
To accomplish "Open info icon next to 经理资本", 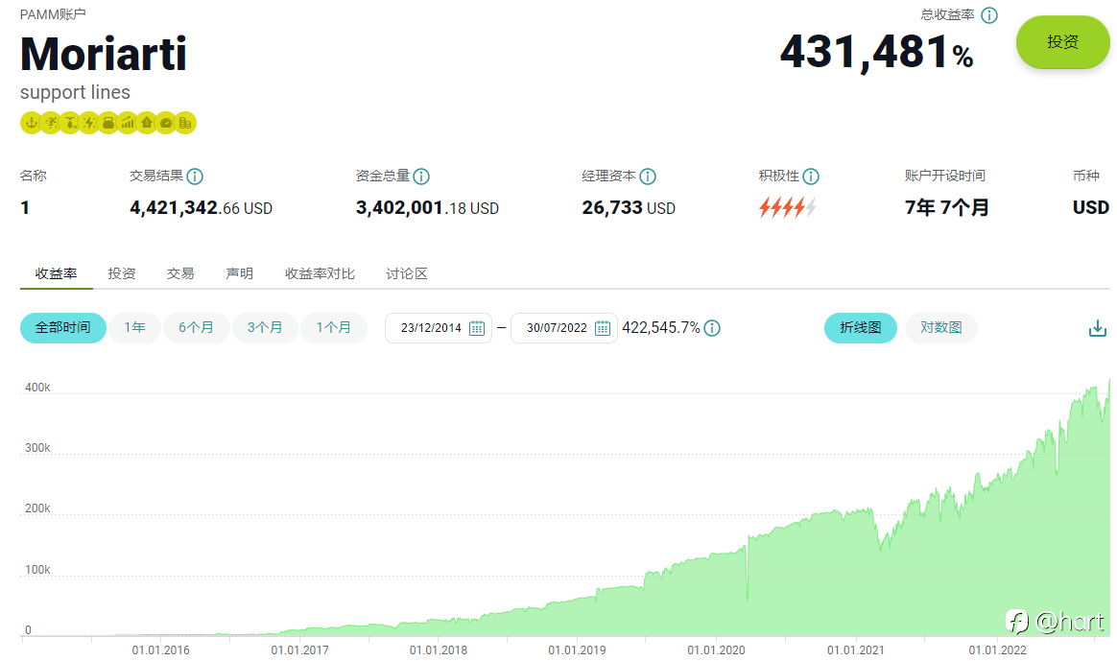I will click(x=648, y=176).
